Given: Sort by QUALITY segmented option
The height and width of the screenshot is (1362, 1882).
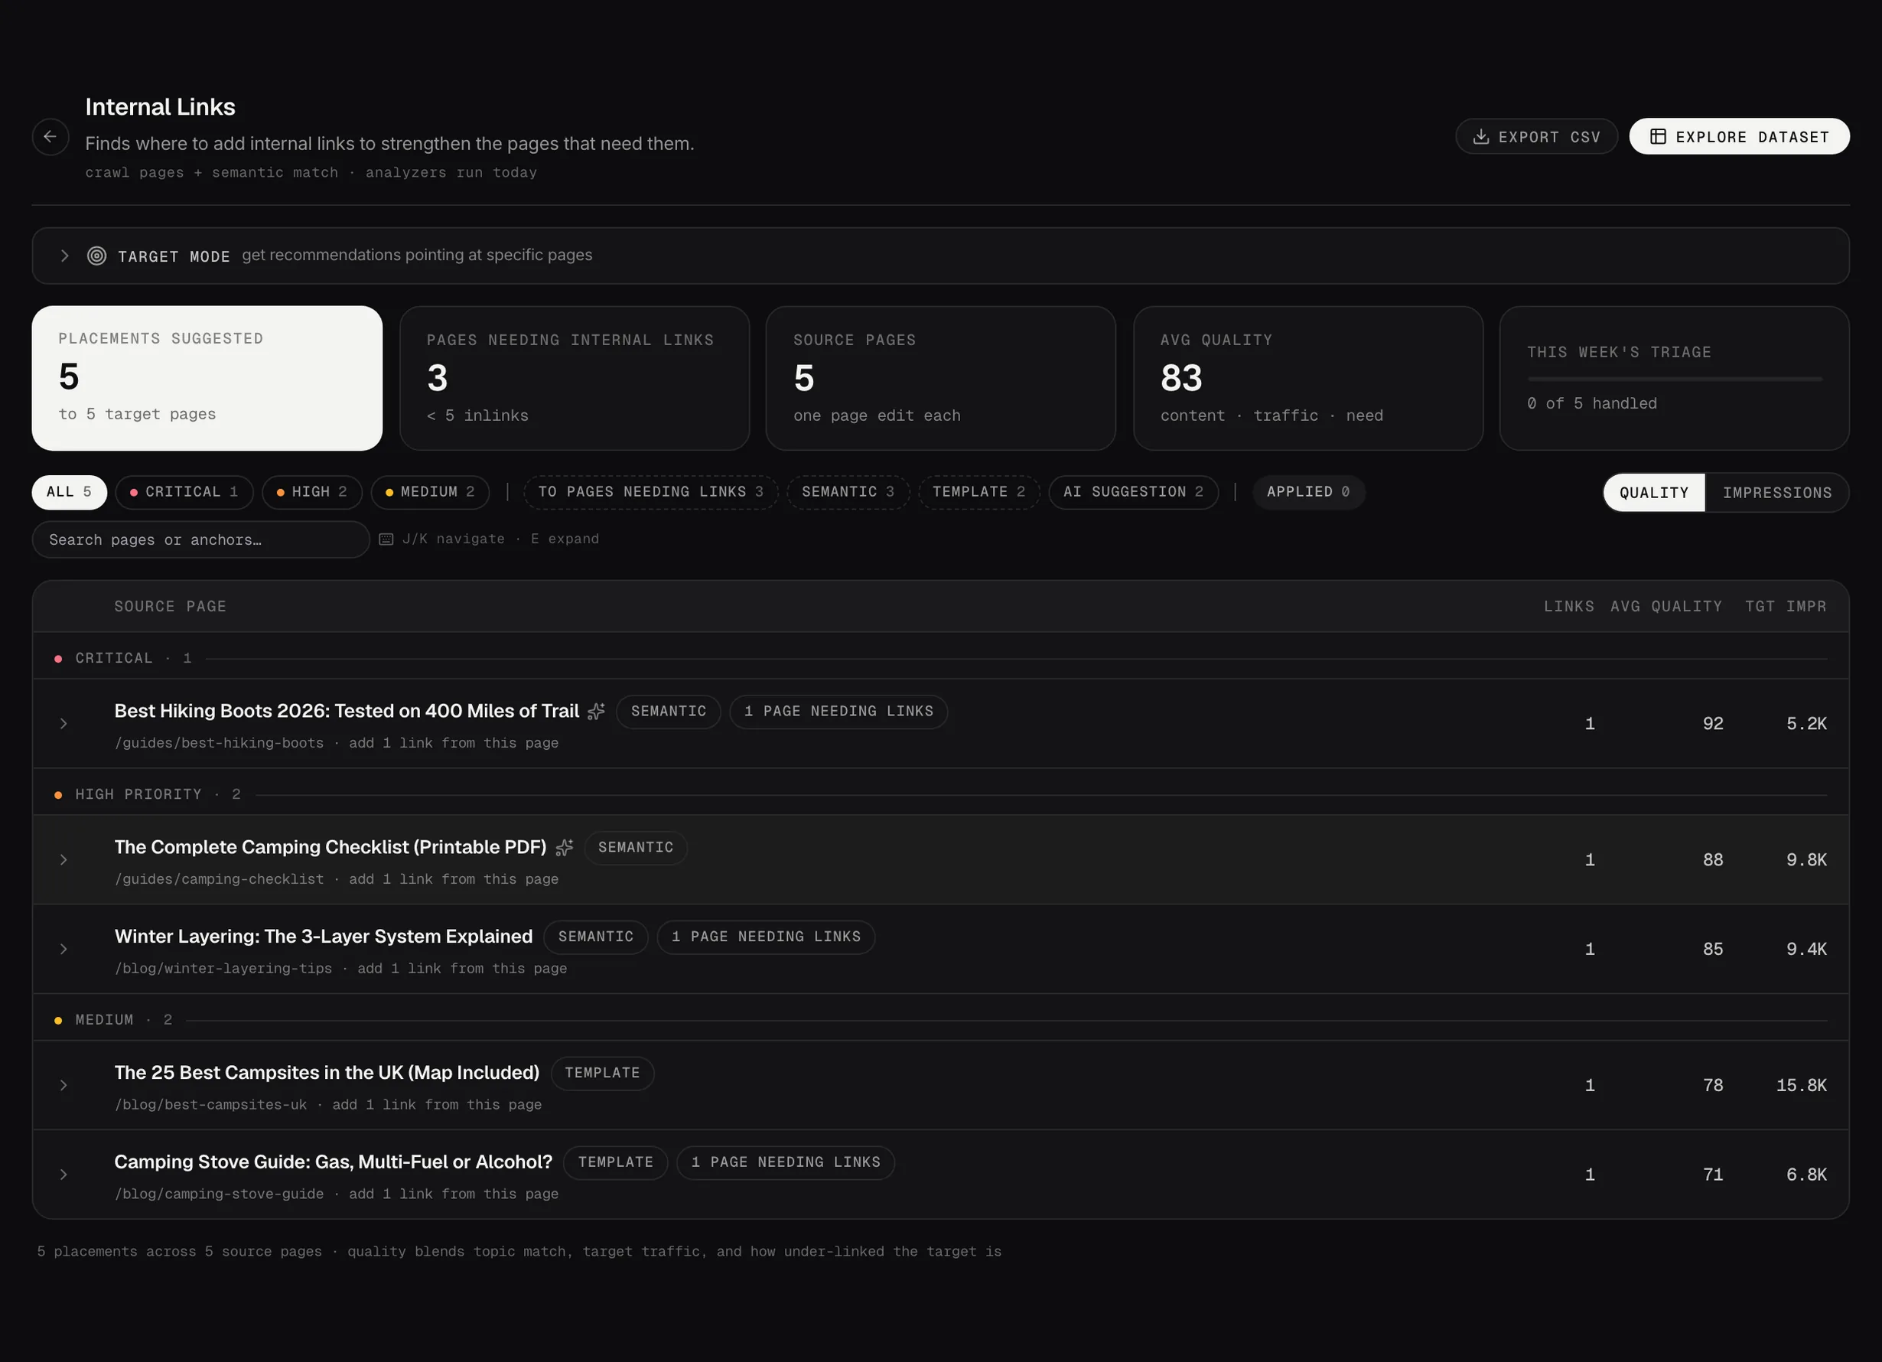Looking at the screenshot, I should coord(1654,493).
